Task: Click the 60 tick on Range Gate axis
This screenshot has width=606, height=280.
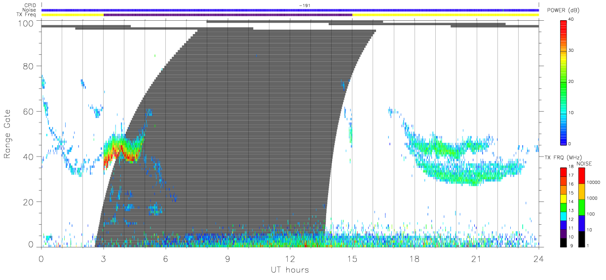Action: click(x=29, y=111)
